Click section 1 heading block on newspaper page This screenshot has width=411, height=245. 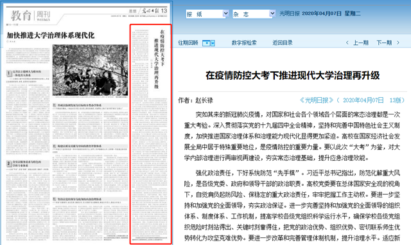coord(28,73)
